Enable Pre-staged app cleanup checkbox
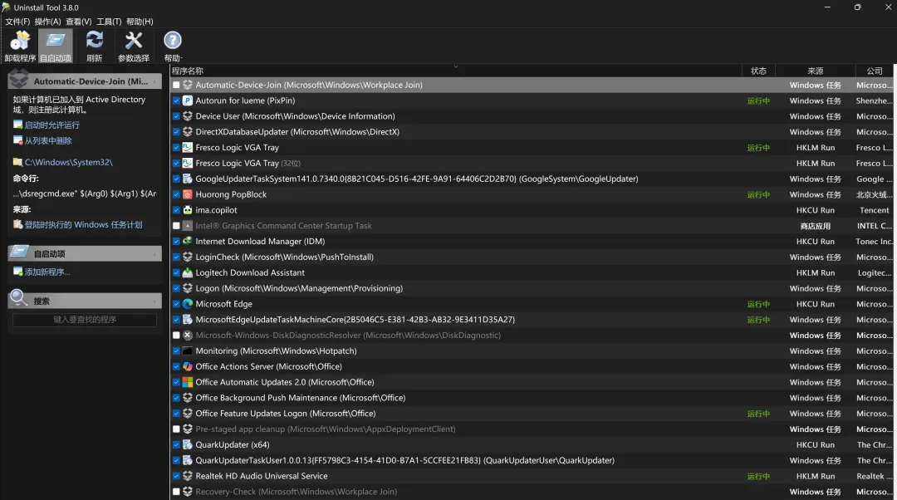 click(176, 429)
